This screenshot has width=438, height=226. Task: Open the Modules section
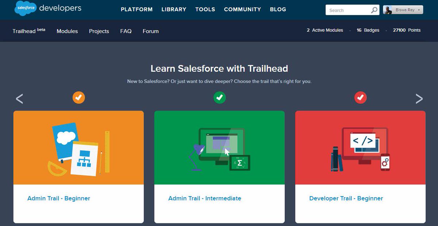[67, 31]
